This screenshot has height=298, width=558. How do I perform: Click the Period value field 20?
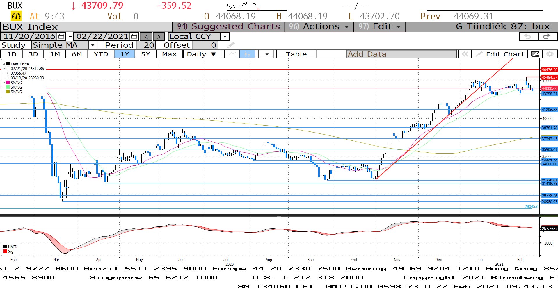pos(146,45)
